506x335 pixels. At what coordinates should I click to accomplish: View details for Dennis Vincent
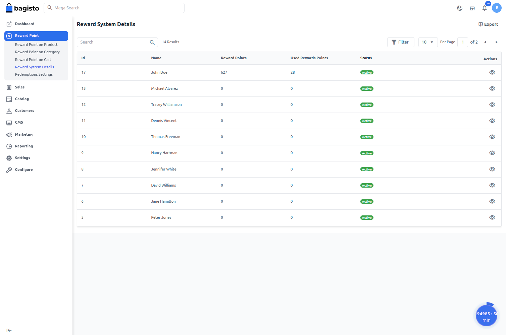pyautogui.click(x=492, y=121)
